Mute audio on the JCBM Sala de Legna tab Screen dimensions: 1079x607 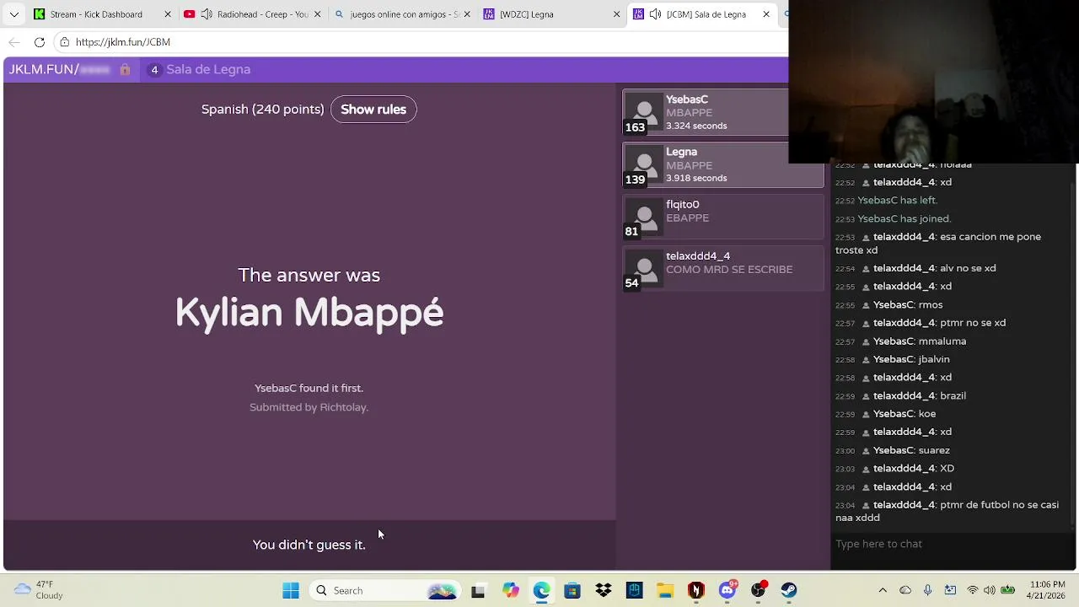(655, 14)
